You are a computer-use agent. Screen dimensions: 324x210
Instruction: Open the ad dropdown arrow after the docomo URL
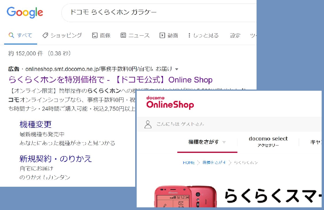click(x=176, y=69)
